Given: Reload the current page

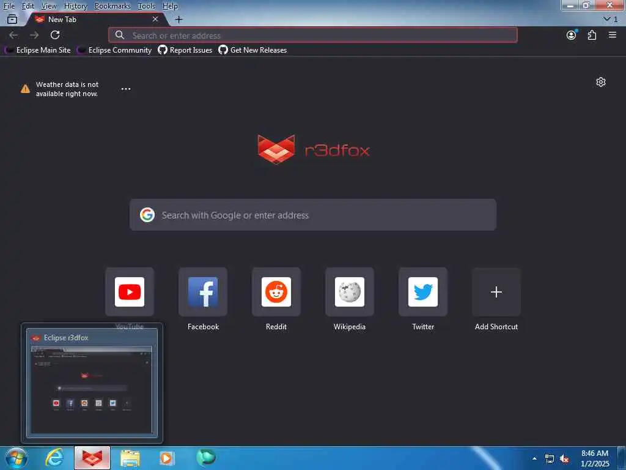Looking at the screenshot, I should pos(55,35).
